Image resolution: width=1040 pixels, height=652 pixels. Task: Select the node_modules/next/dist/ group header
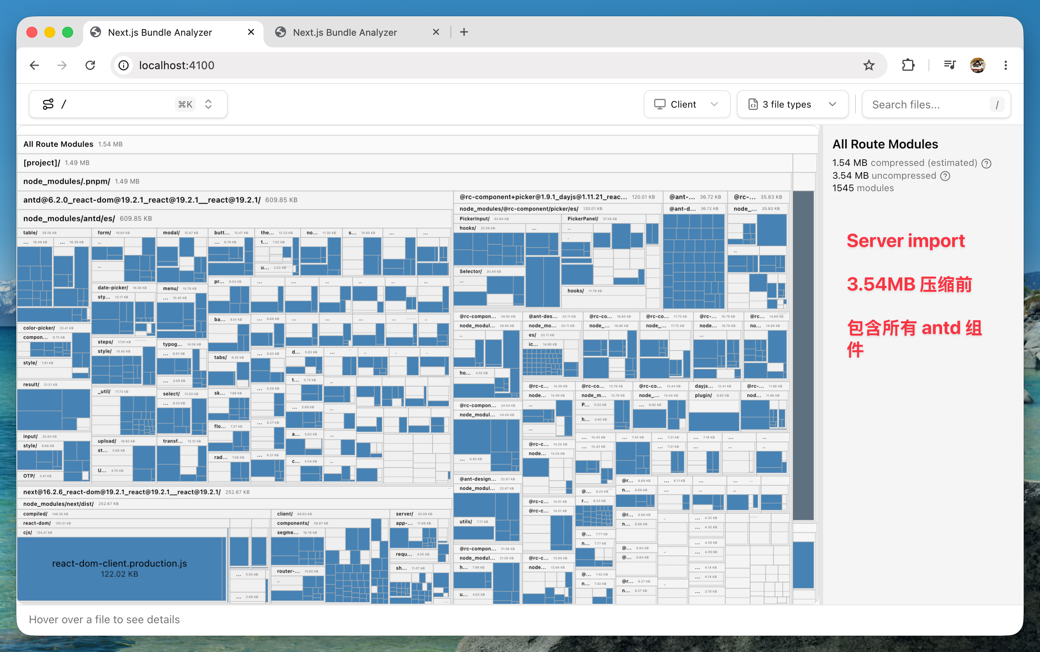click(235, 504)
